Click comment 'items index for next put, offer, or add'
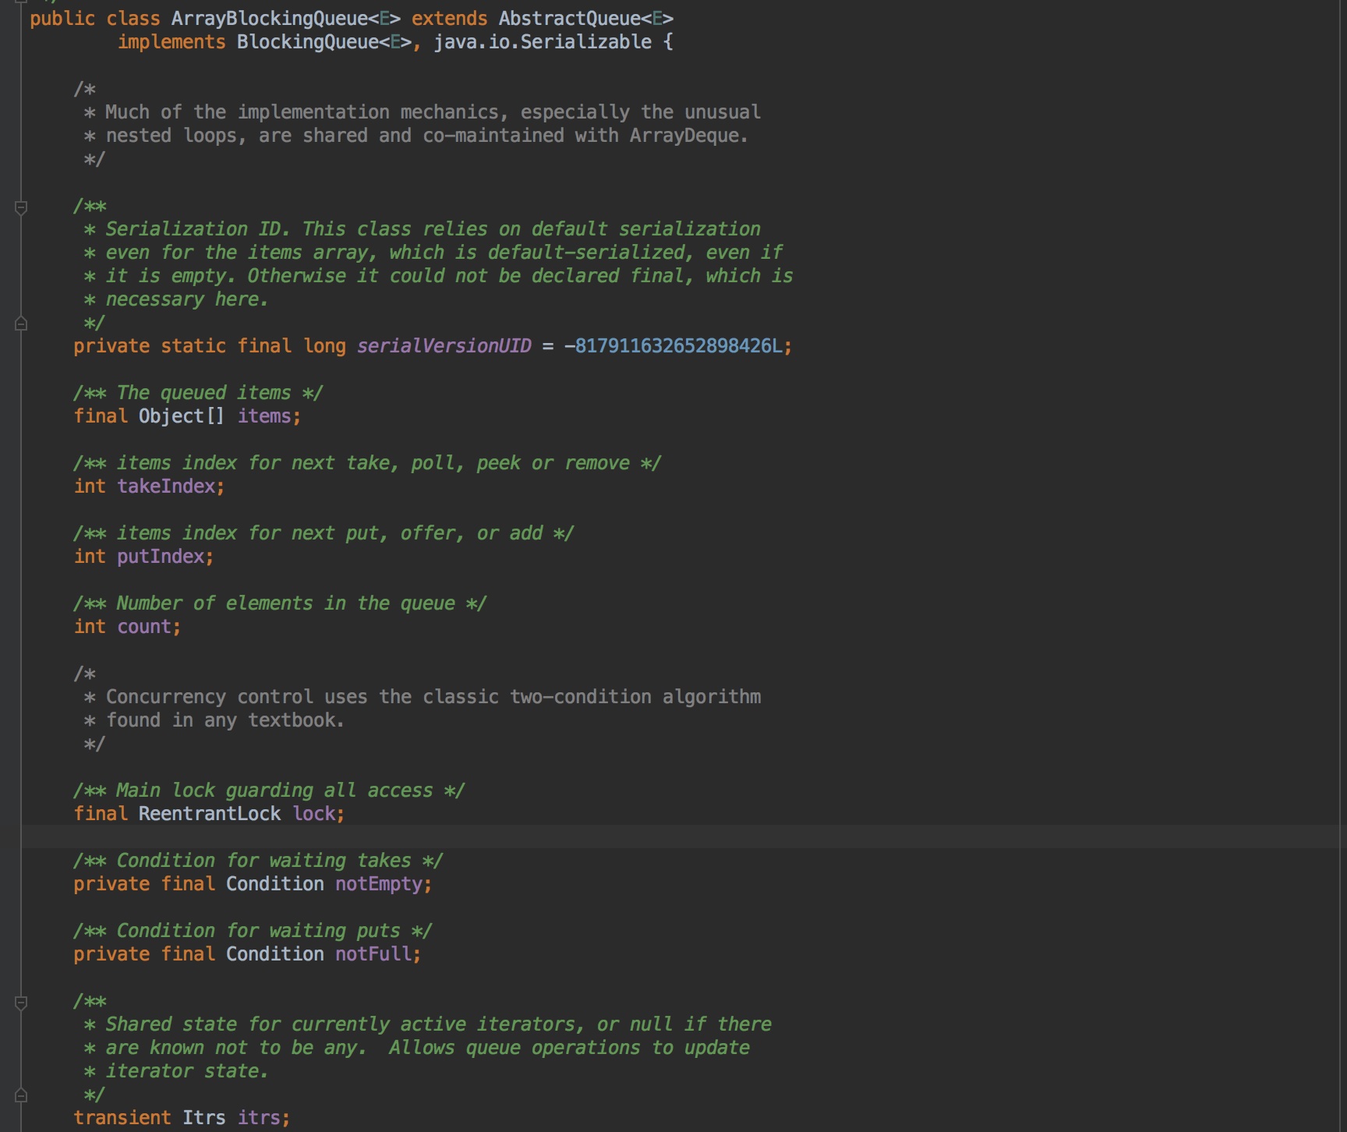The height and width of the screenshot is (1132, 1347). click(323, 533)
